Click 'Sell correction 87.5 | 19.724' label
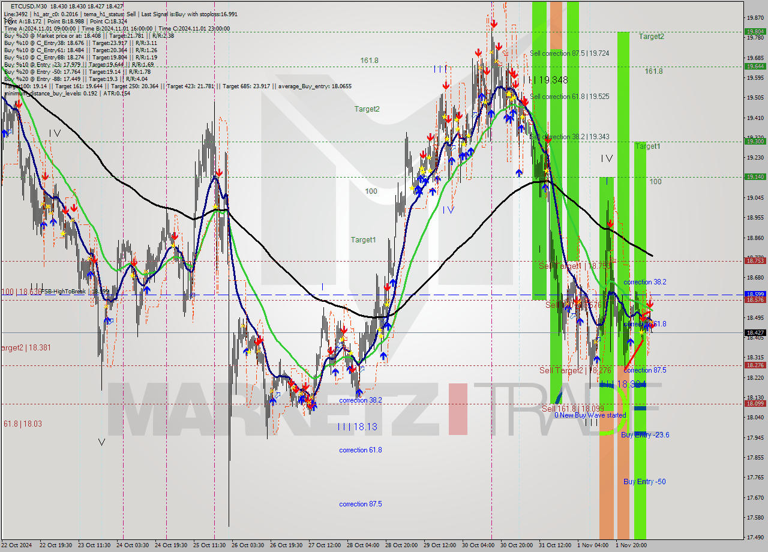This screenshot has width=768, height=552. [x=569, y=53]
